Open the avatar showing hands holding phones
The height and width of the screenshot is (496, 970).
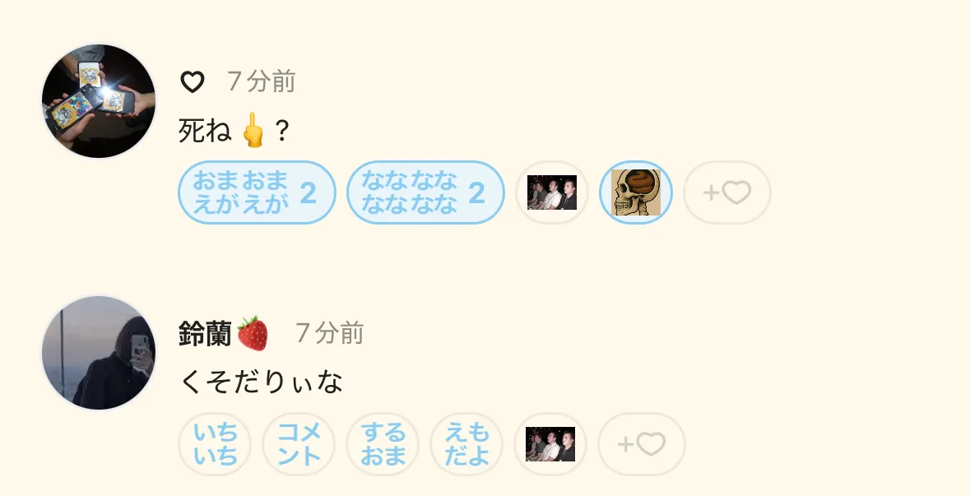coord(99,101)
